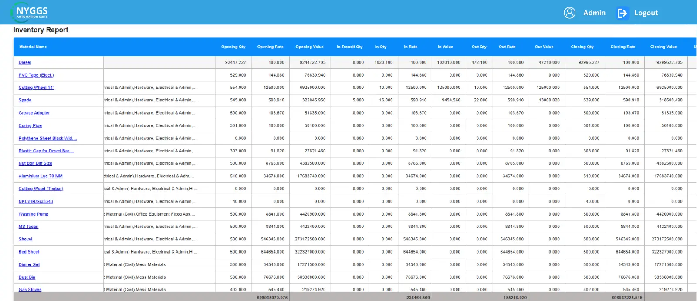The height and width of the screenshot is (301, 697).
Task: Select Diesel closing value 9299522.705
Action: [x=670, y=63]
